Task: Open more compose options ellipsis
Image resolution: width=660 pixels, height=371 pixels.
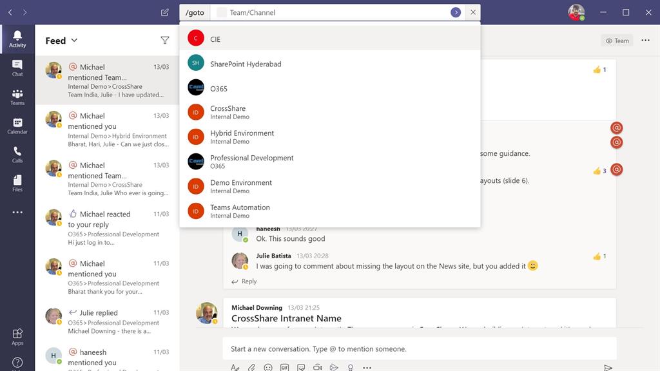Action: coord(367,368)
